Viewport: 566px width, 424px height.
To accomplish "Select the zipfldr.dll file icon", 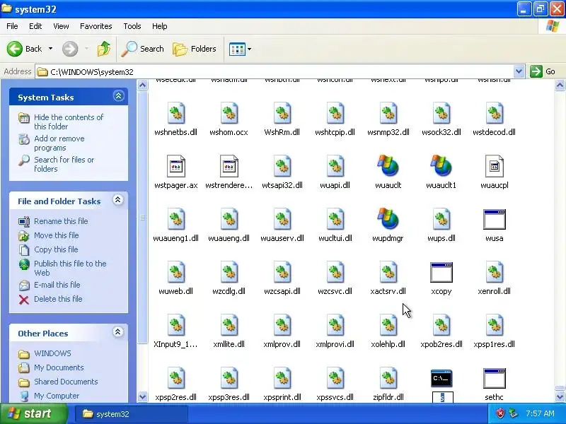I will pyautogui.click(x=388, y=378).
